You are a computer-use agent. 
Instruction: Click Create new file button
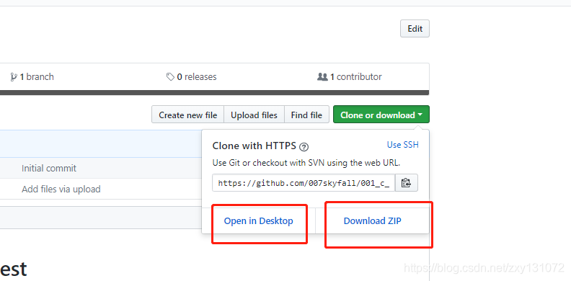[188, 115]
